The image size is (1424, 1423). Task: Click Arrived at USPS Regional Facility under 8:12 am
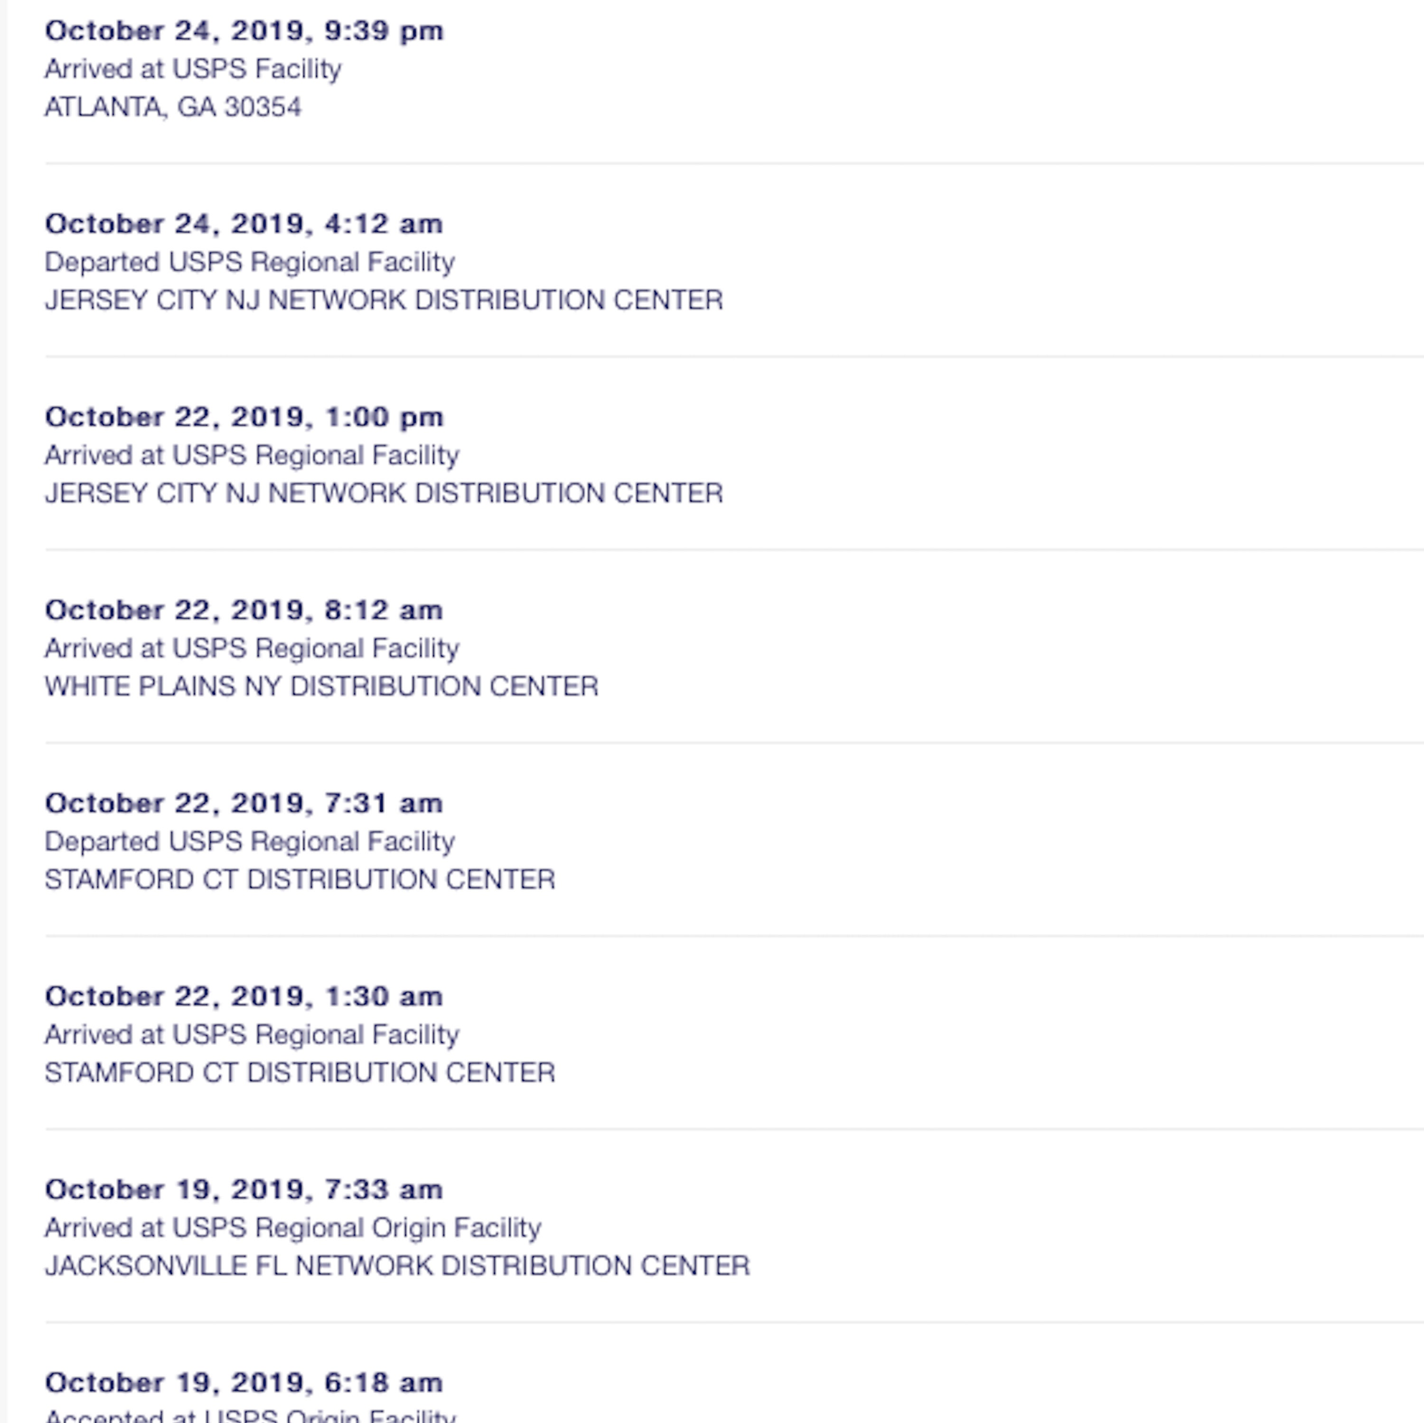[x=252, y=649]
